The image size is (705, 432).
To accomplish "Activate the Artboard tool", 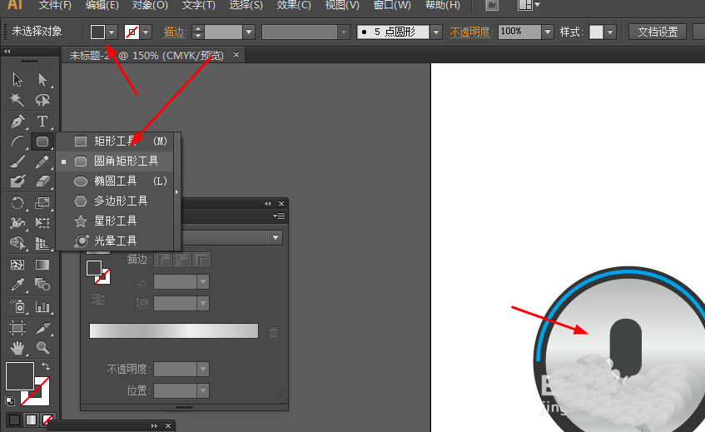I will 17,328.
